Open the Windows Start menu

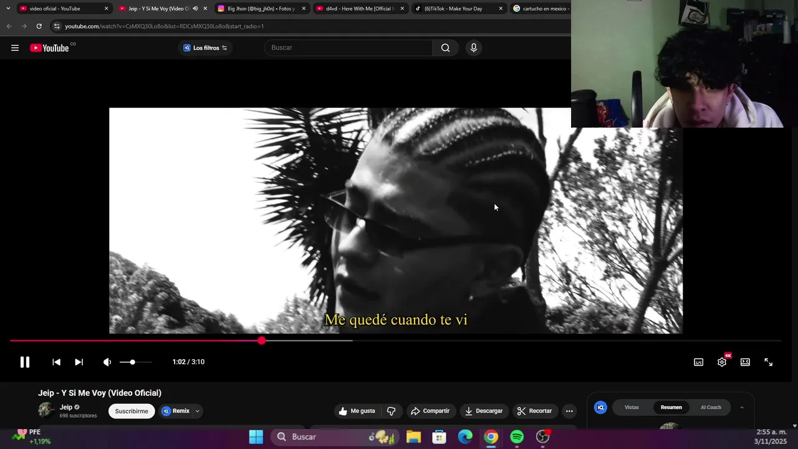tap(256, 437)
